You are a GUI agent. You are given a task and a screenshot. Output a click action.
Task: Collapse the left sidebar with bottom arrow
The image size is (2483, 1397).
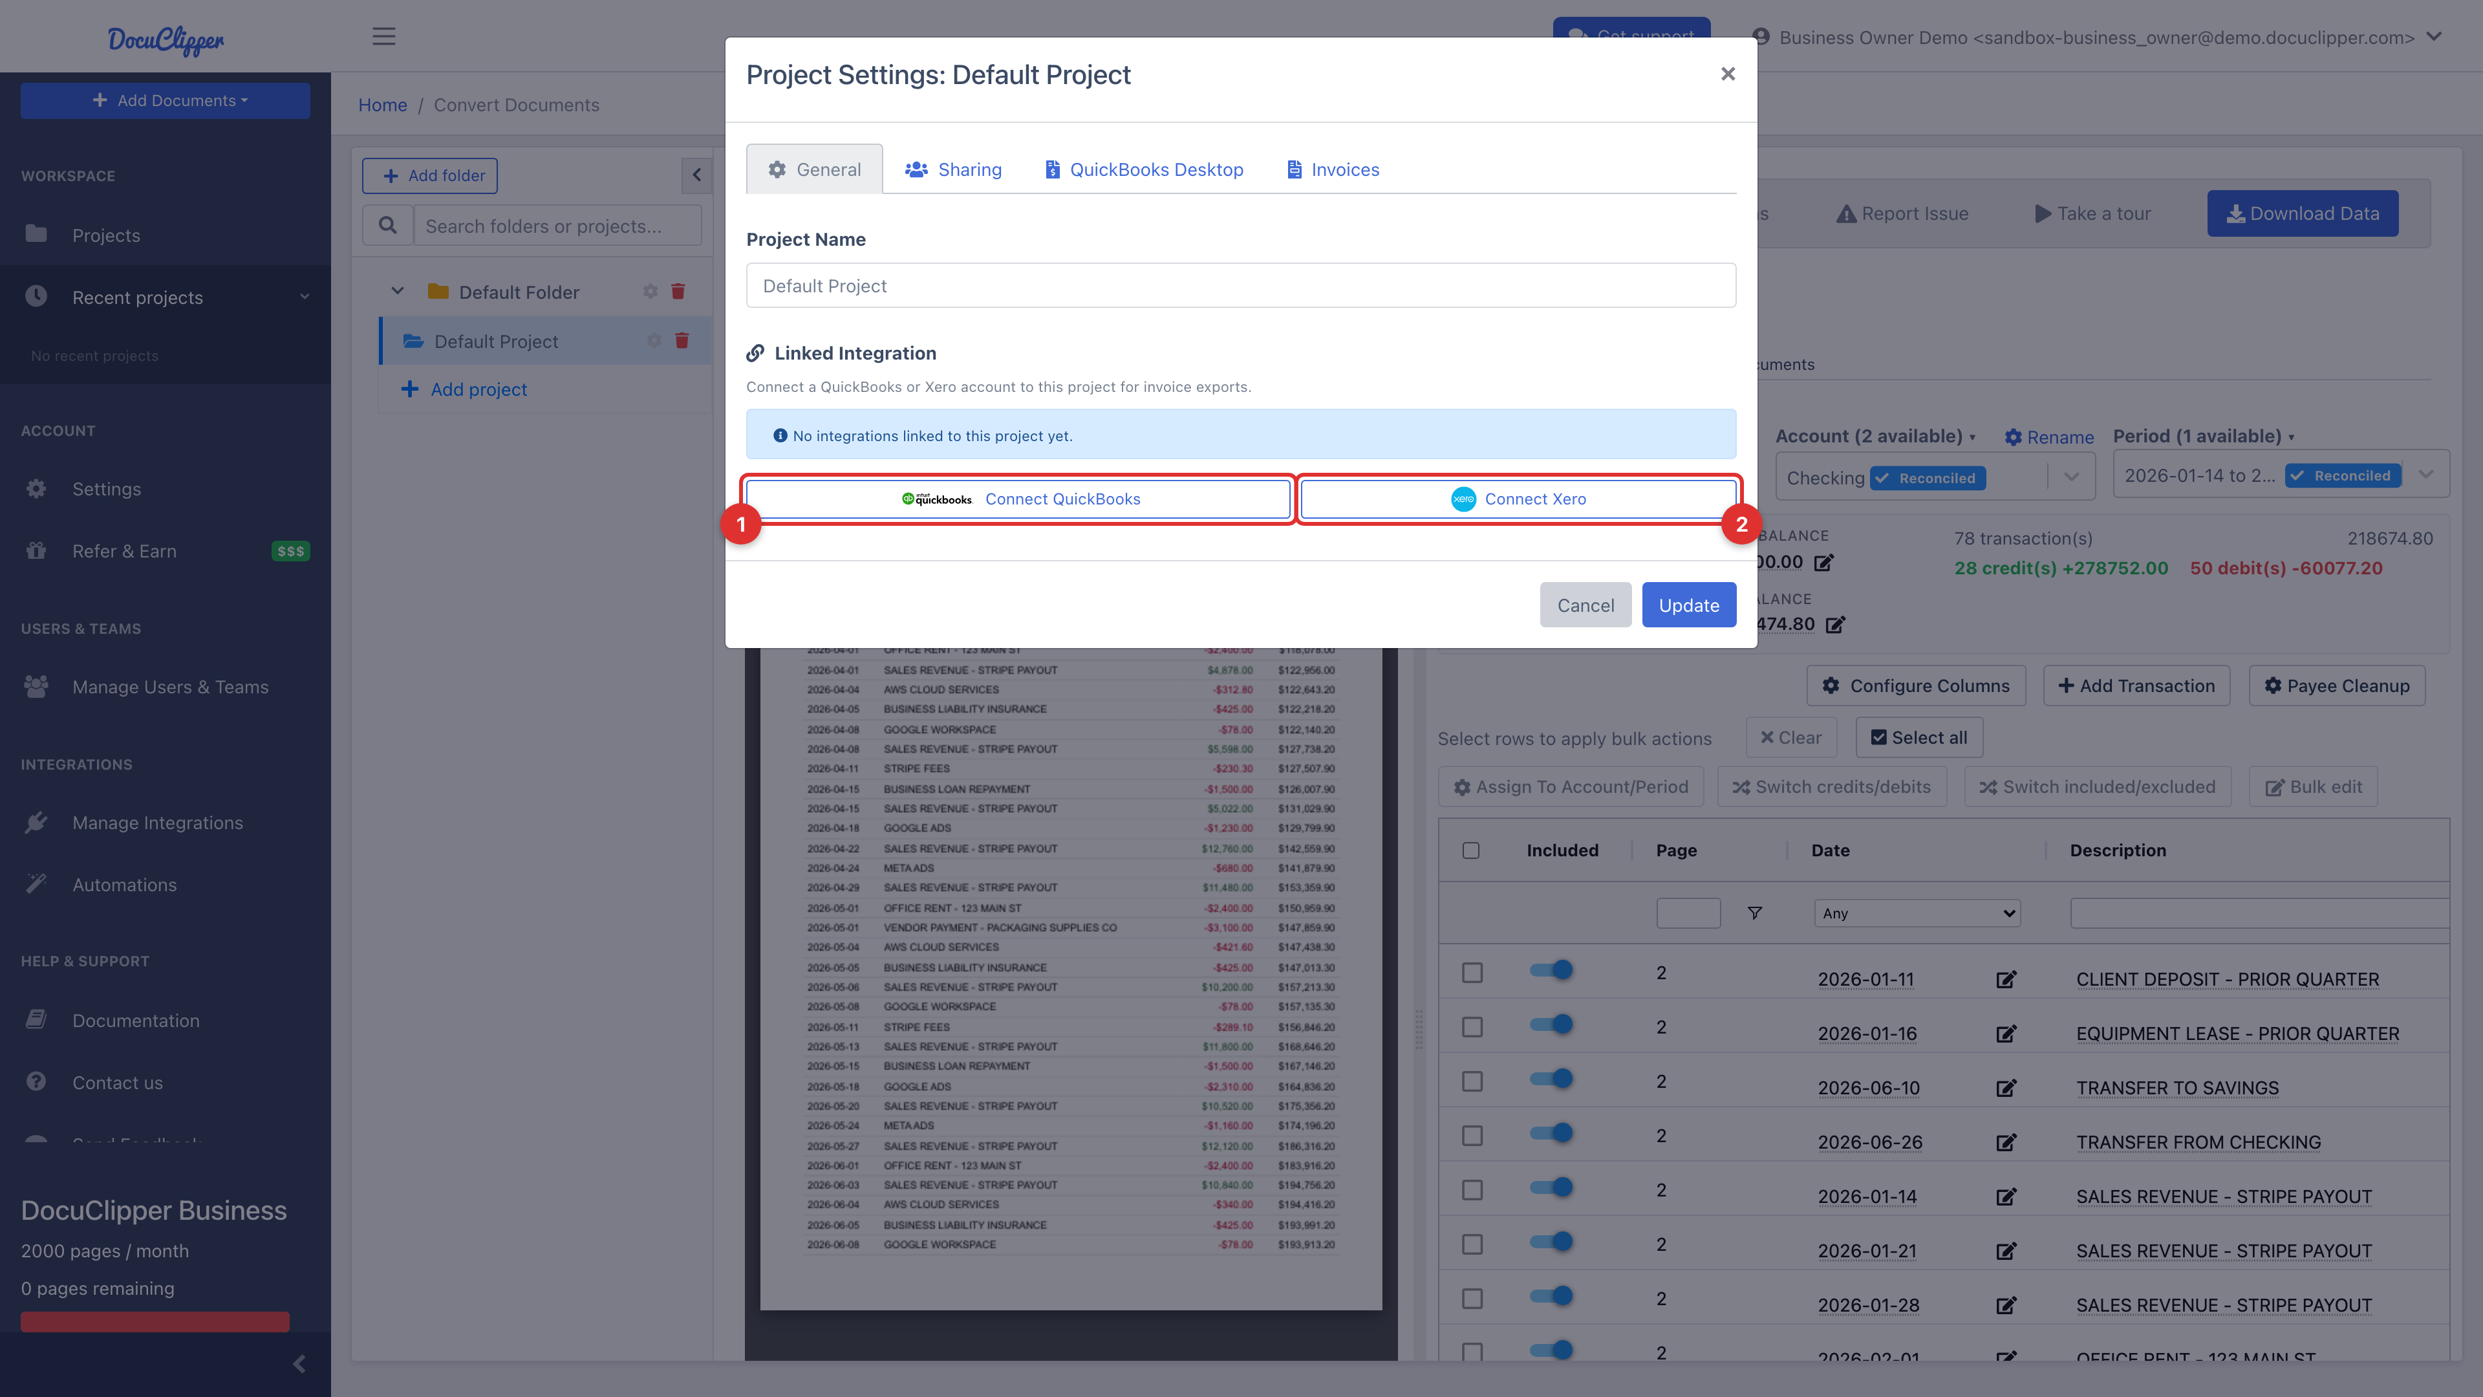300,1363
